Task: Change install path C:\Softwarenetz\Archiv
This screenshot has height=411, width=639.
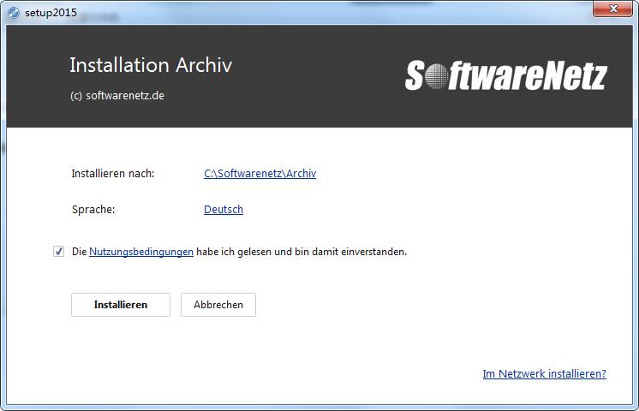Action: tap(260, 174)
